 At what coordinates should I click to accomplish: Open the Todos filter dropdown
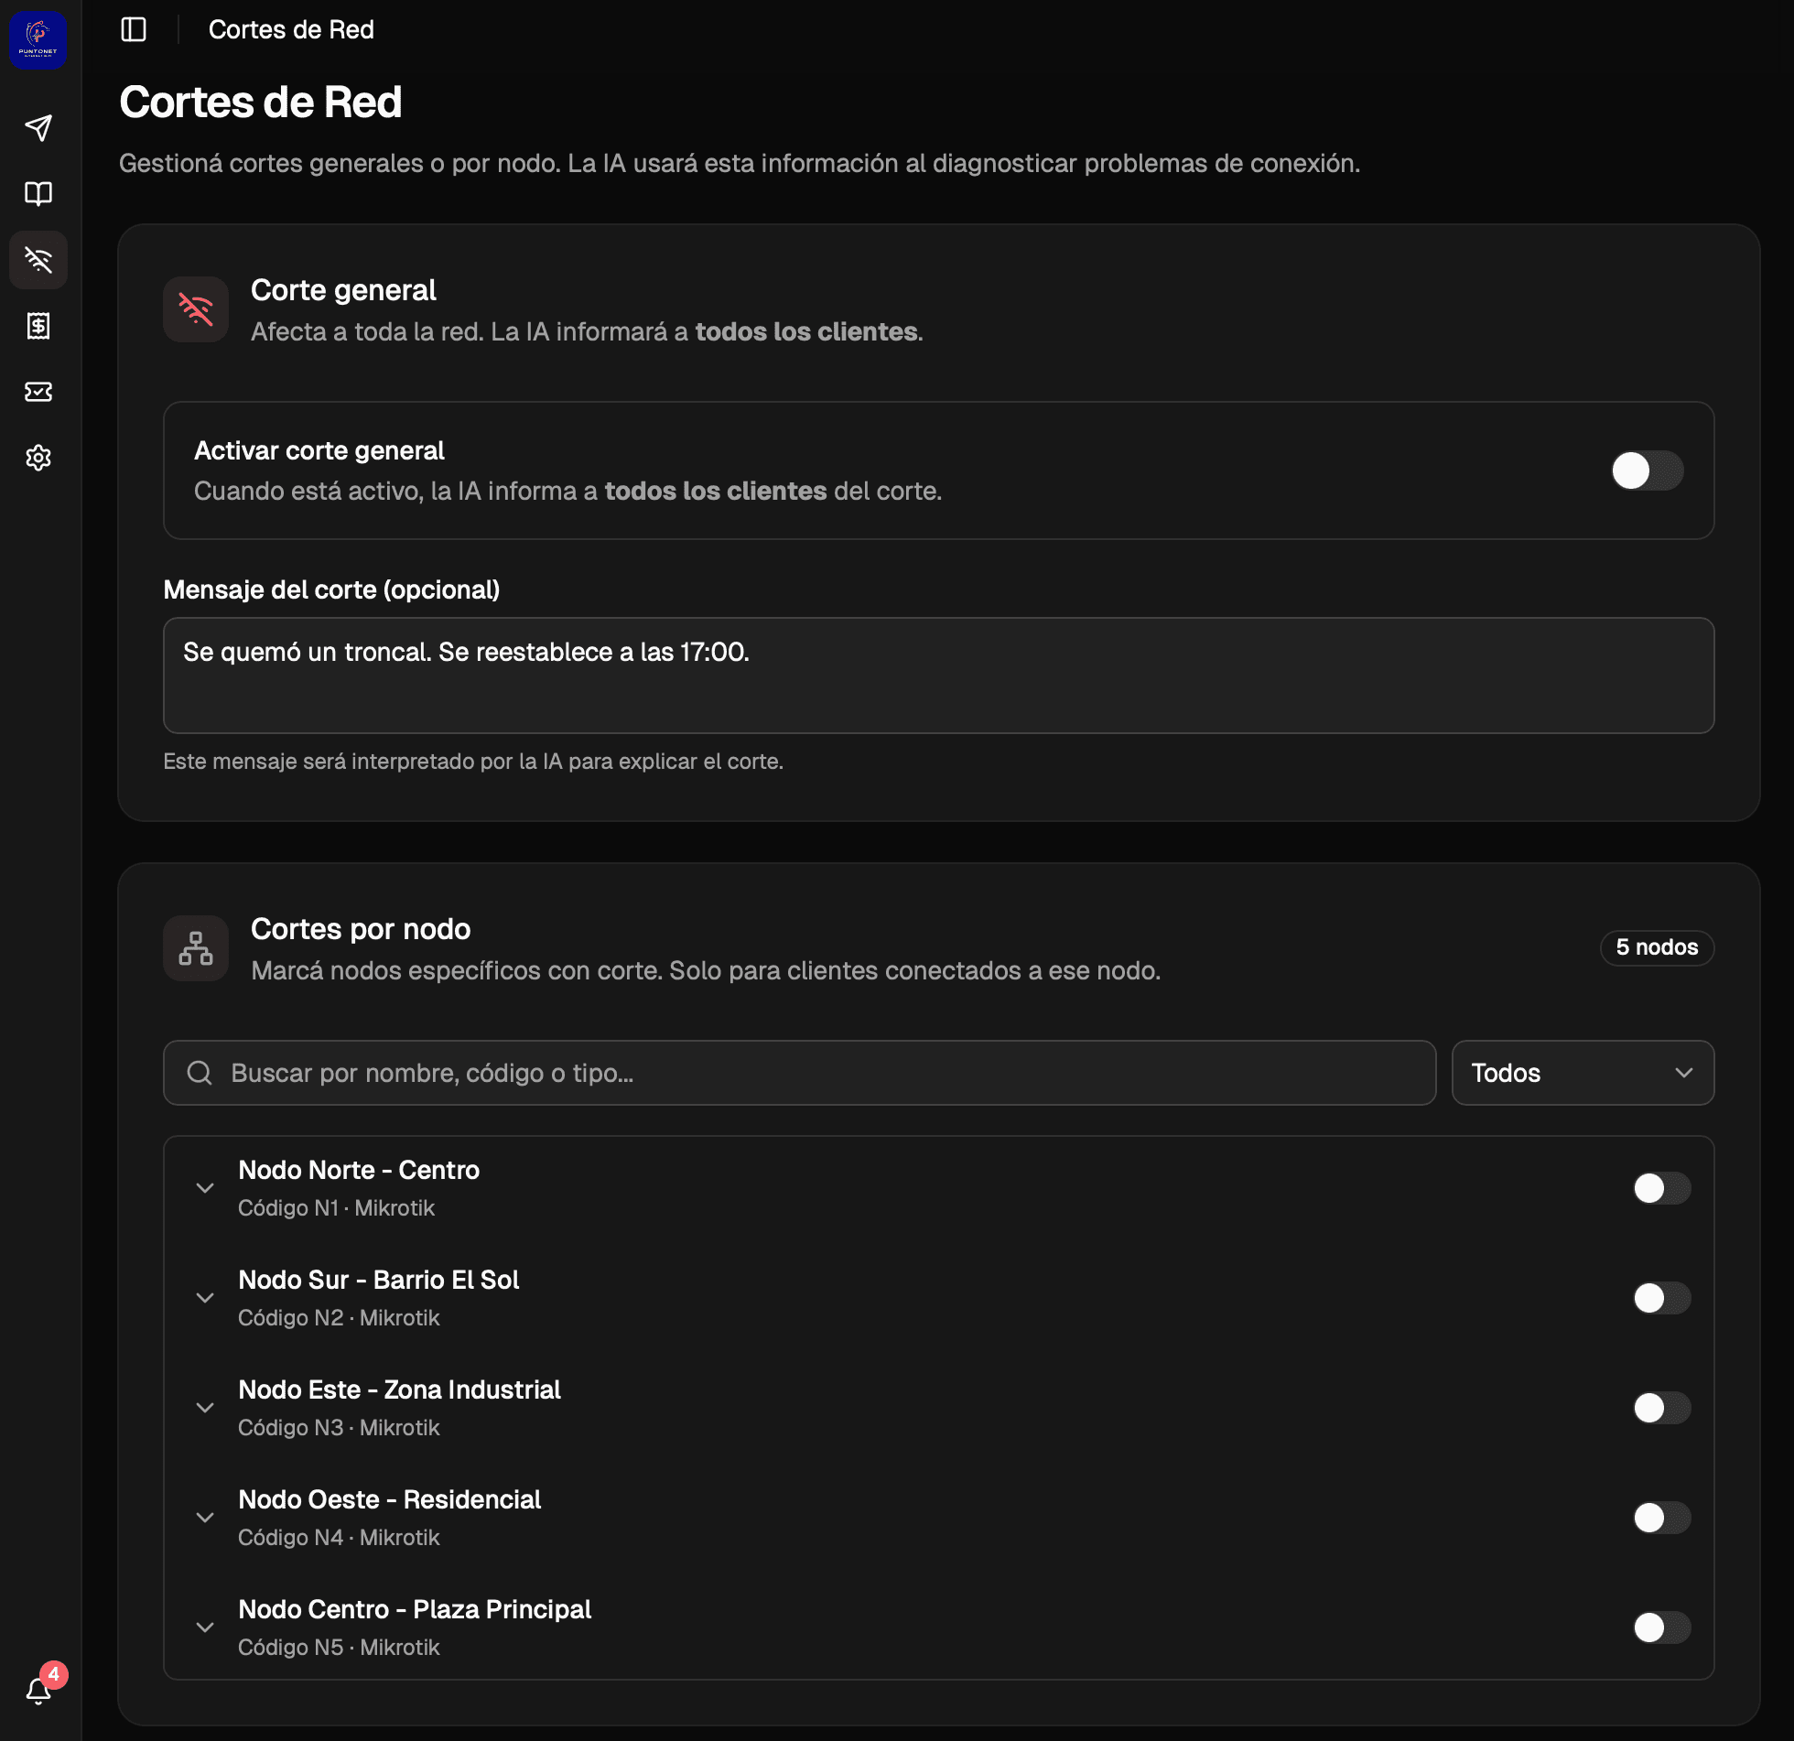pyautogui.click(x=1582, y=1073)
